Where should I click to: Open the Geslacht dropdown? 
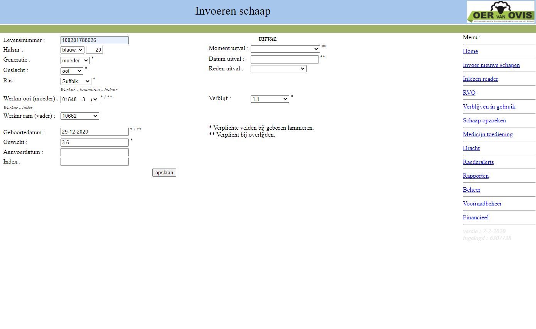72,71
